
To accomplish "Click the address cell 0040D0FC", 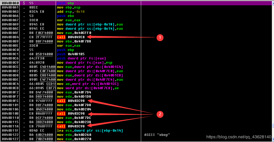I will click(x=10, y=101).
